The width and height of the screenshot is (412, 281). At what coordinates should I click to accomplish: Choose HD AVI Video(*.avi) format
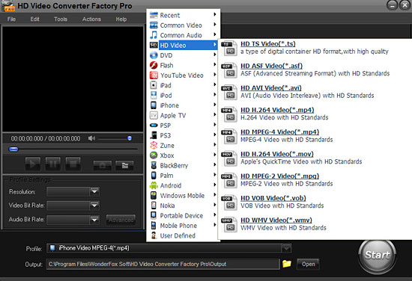(x=271, y=88)
